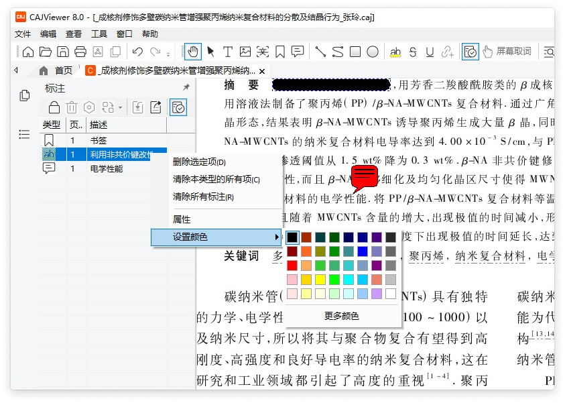The width and height of the screenshot is (565, 403).
Task: Select the ellipse drawing tool
Action: [373, 52]
